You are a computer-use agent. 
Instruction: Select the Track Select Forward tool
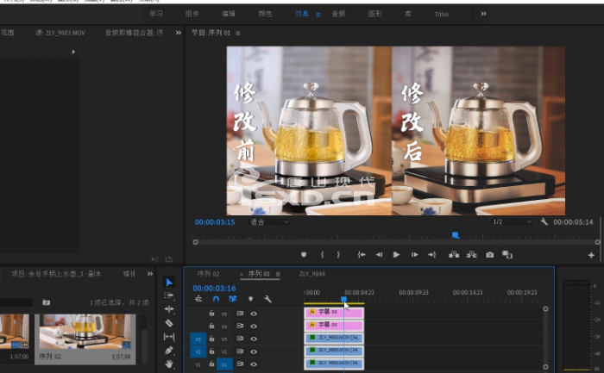(x=169, y=295)
